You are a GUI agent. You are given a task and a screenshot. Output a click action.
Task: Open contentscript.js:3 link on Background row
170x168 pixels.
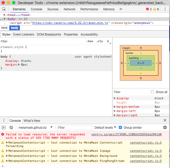coord(146,156)
